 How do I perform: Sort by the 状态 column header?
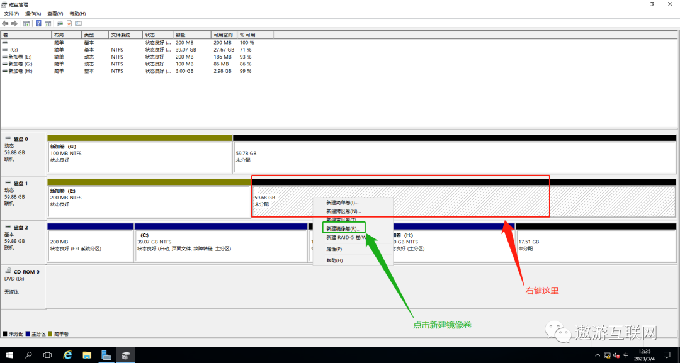click(158, 35)
